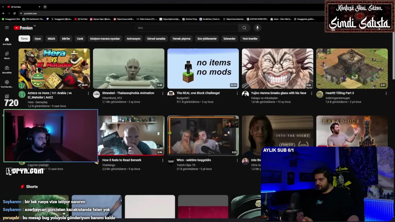Select the Son yüklenenler chip
The height and width of the screenshot is (222, 395).
[207, 39]
